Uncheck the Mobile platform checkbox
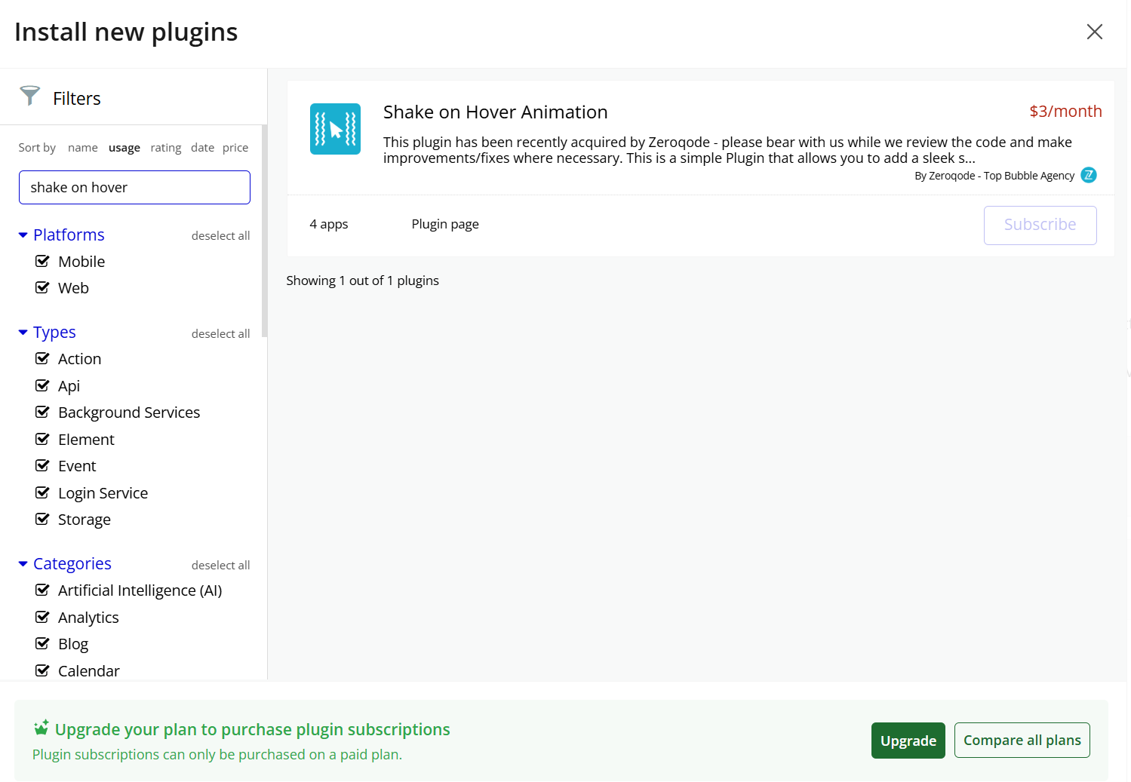Viewport: 1131px width, 782px height. click(43, 262)
